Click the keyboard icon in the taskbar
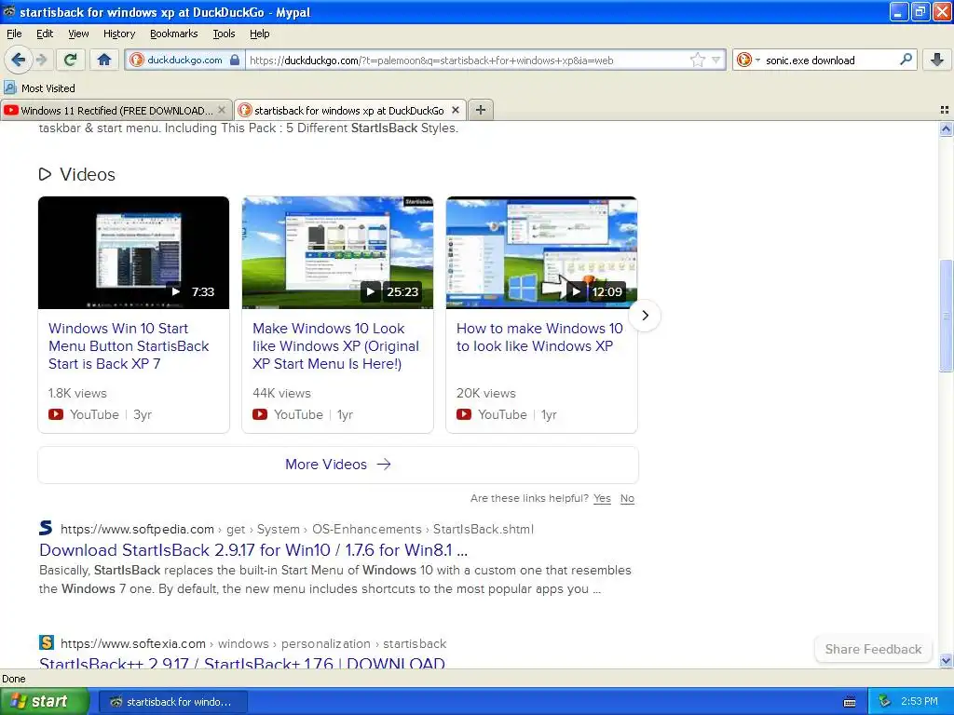The image size is (954, 715). tap(850, 702)
